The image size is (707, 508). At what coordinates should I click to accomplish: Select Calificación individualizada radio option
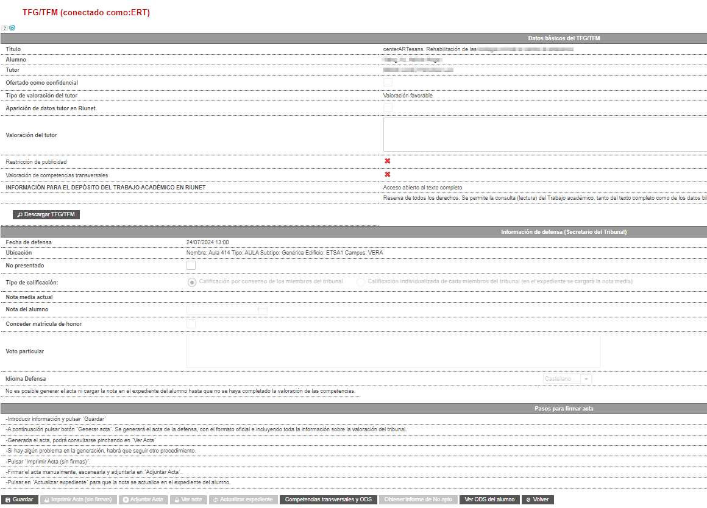point(361,282)
